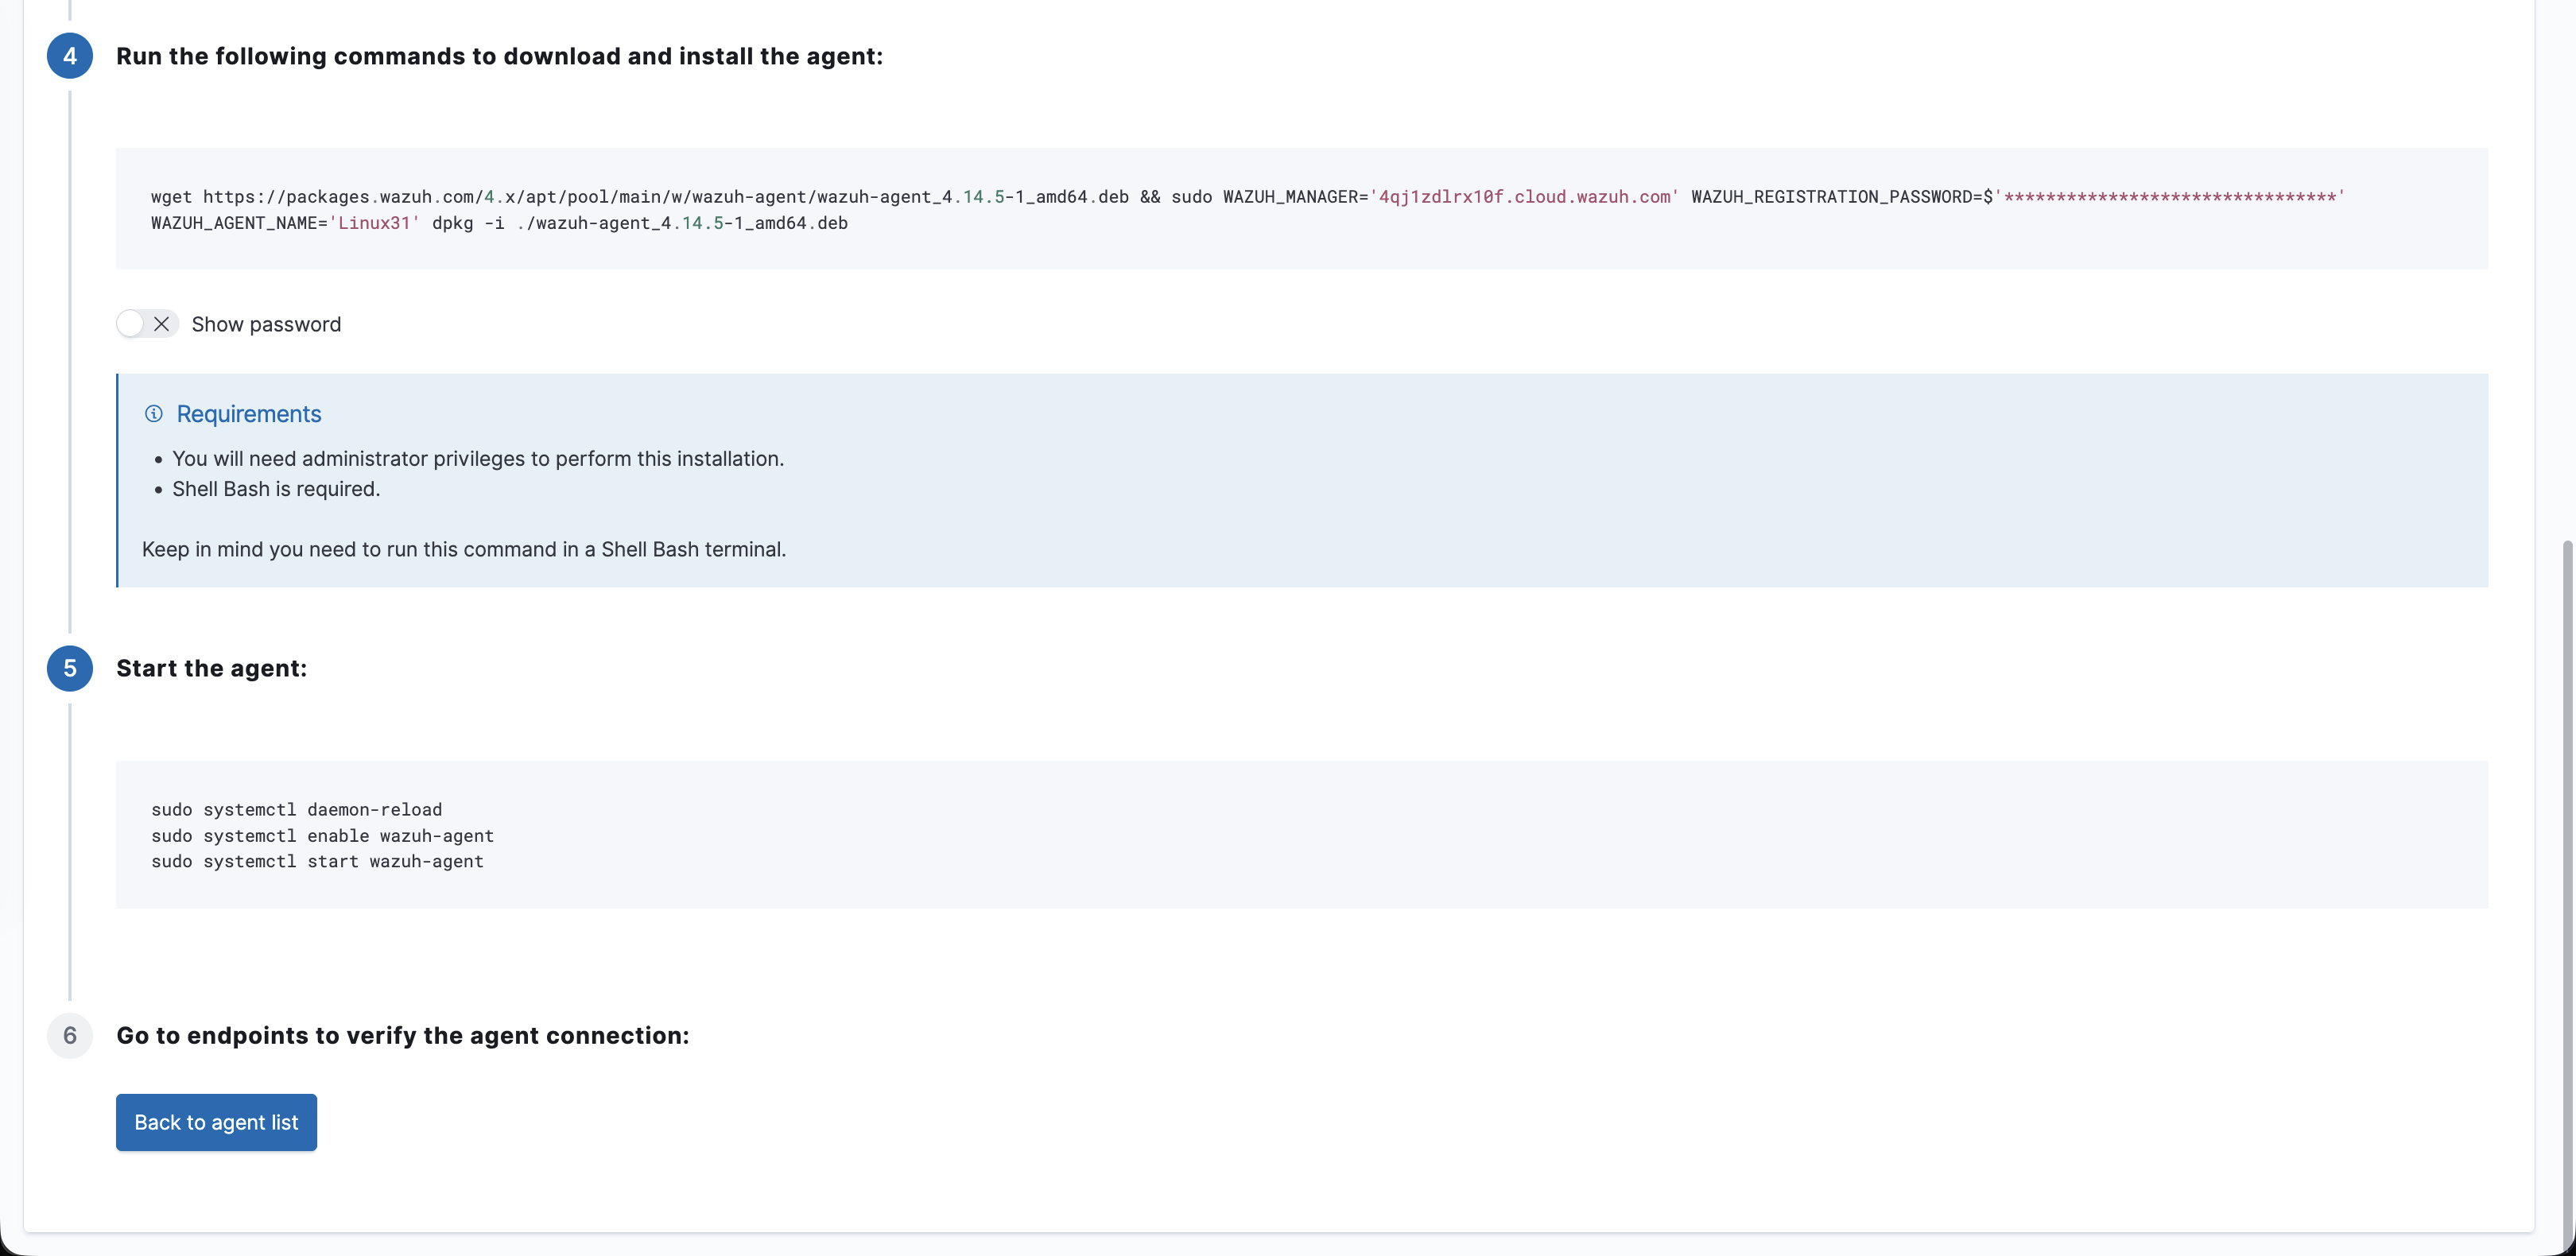The image size is (2576, 1256).
Task: Click 'sudo systemctl enable wazuh-agent' line
Action: pos(322,835)
